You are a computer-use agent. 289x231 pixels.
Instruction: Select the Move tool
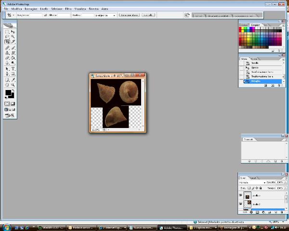13,32
